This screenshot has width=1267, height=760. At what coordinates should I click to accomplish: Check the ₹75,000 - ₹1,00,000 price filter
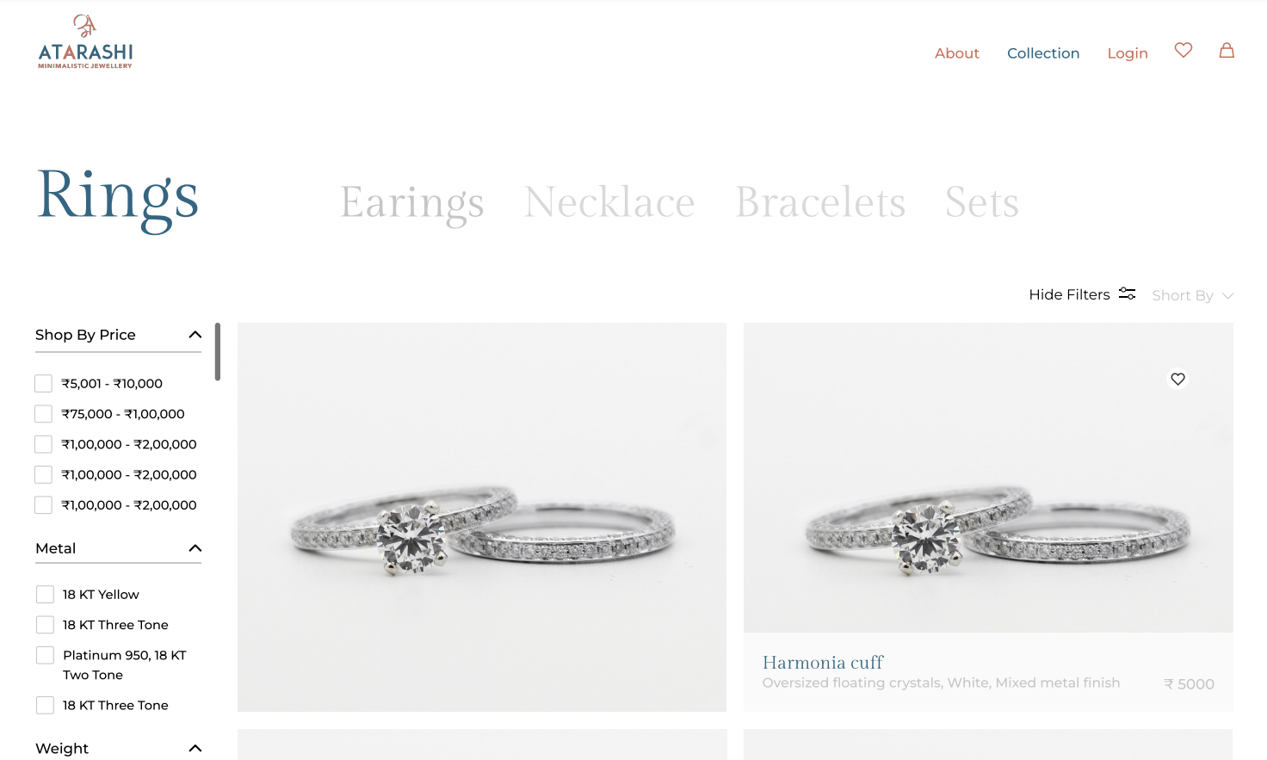[x=43, y=414]
